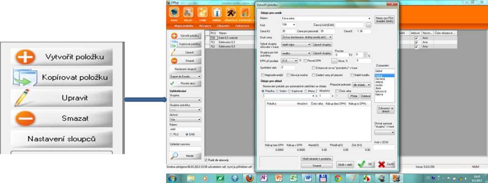Check the Sleva je možná option
The width and height of the screenshot is (488, 183).
point(289,75)
